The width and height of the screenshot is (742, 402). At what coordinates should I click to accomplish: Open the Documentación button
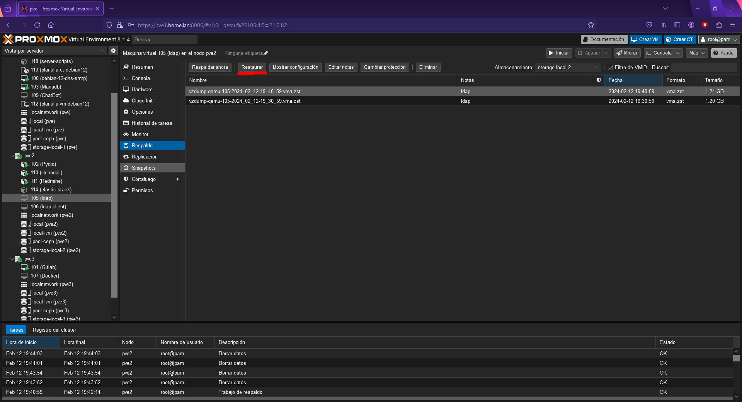click(604, 39)
